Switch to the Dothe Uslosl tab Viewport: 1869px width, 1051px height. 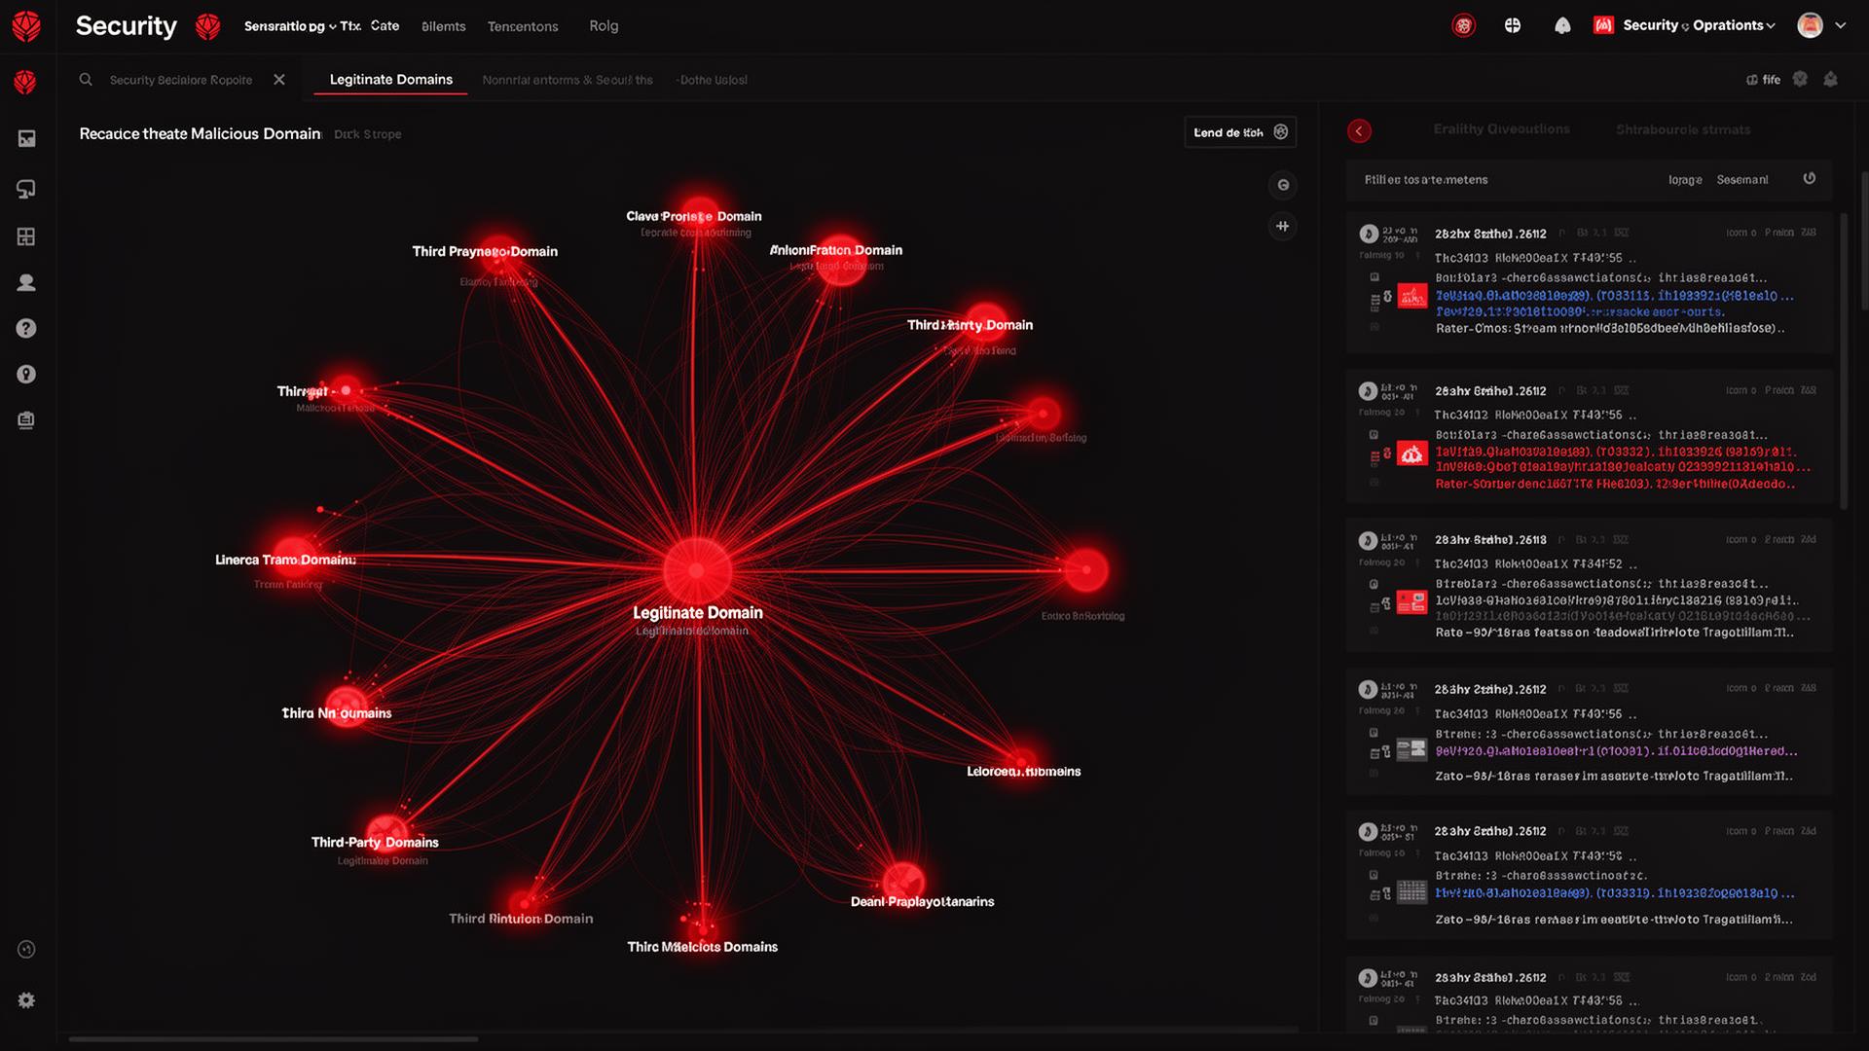tap(712, 80)
